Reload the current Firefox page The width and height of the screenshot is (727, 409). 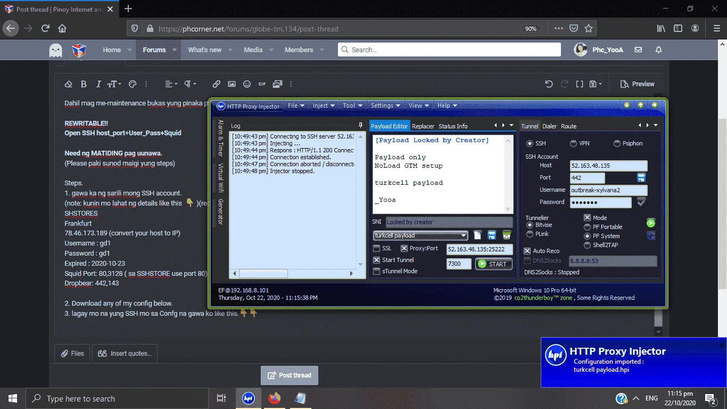tap(46, 28)
